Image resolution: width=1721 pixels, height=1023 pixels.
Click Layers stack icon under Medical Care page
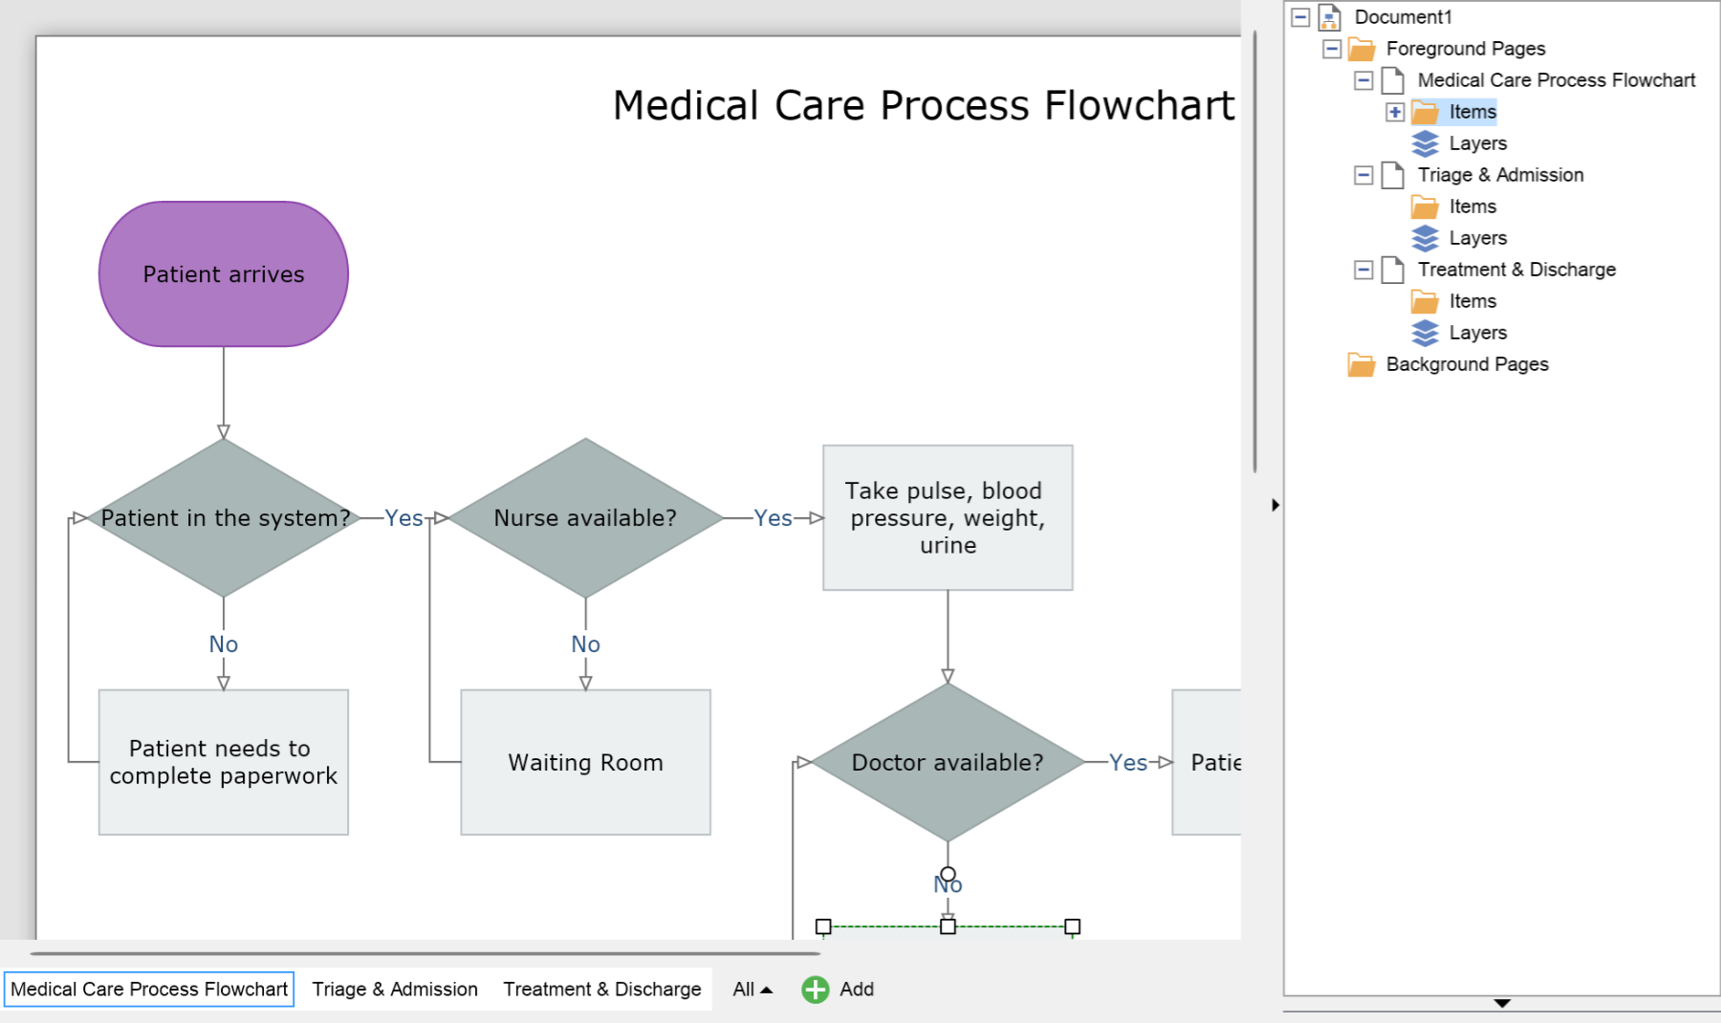pyautogui.click(x=1425, y=143)
